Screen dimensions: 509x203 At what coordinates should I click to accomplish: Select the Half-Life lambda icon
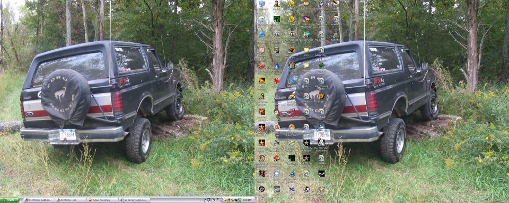[x=321, y=96]
